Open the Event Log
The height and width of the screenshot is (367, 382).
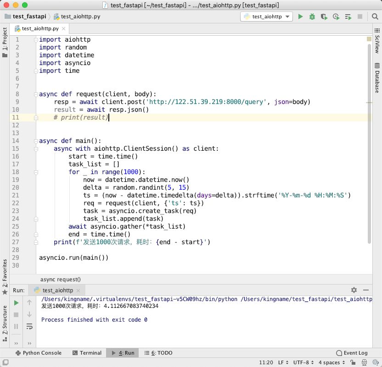352,353
